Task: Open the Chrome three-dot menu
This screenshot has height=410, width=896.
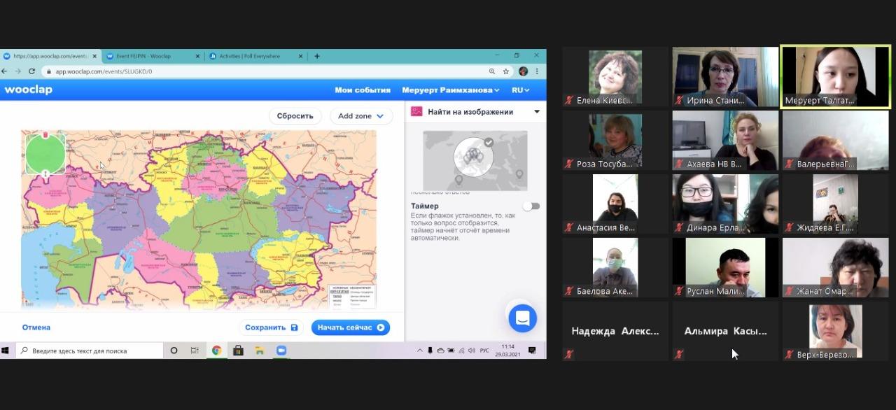Action: (538, 71)
